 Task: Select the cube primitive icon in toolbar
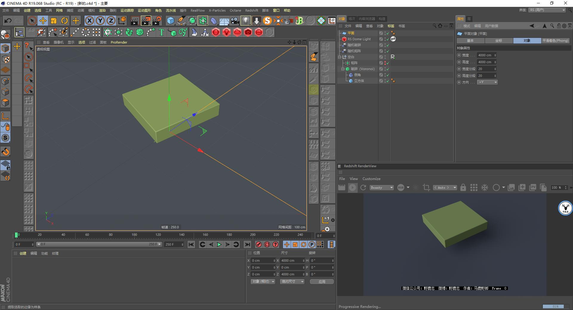tap(171, 21)
